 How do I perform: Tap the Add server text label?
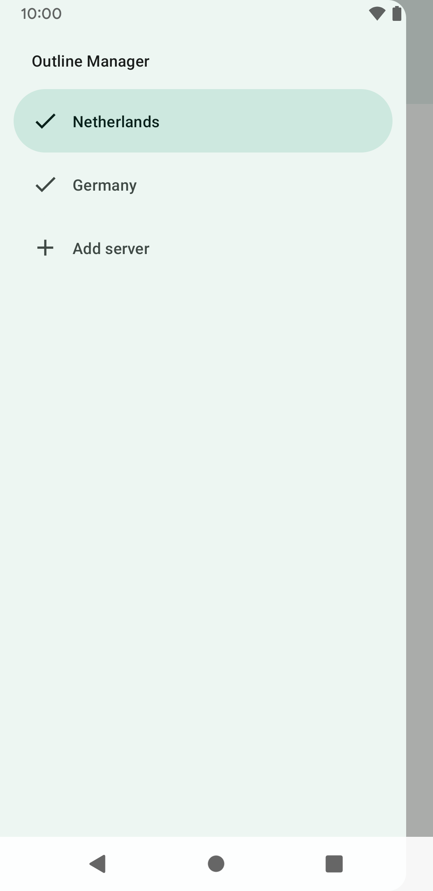click(111, 248)
